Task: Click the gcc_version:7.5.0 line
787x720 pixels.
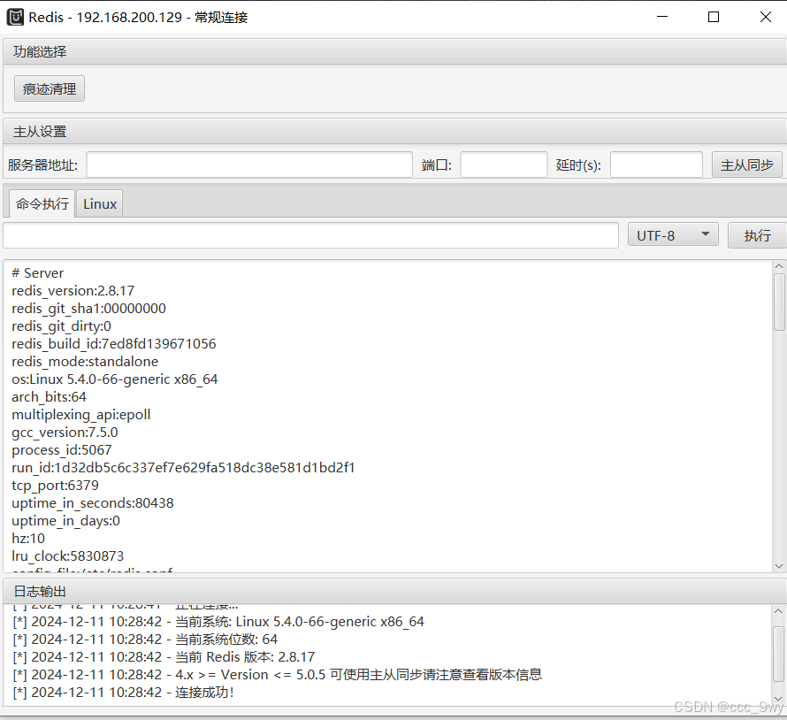Action: pos(65,433)
